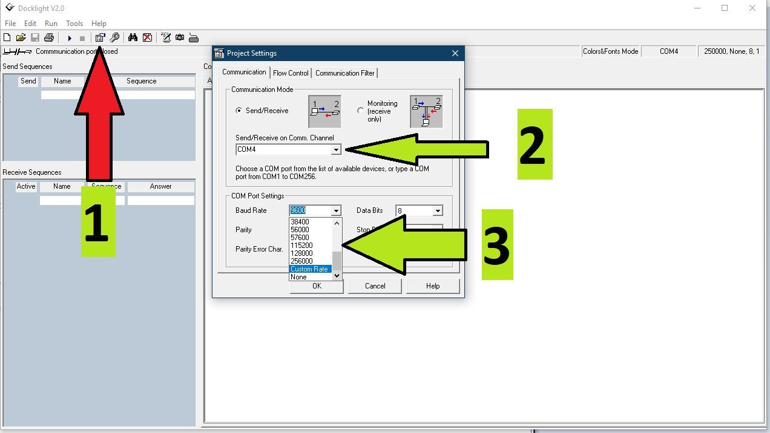Start communication with the play icon
The height and width of the screenshot is (433, 770).
[x=70, y=38]
